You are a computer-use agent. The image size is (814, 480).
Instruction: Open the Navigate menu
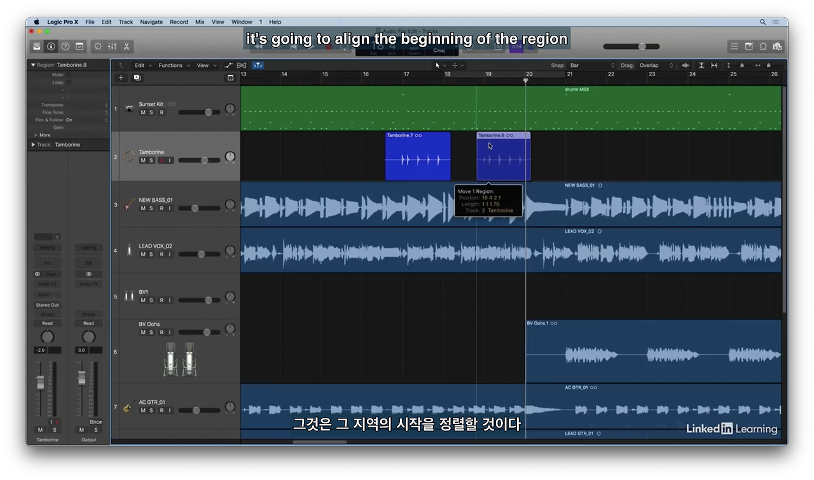point(151,22)
